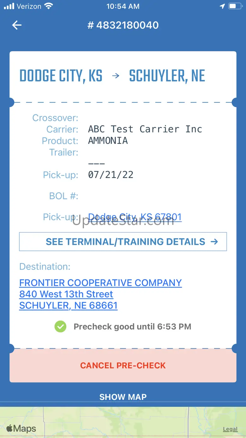Viewport: 246px width, 438px height.
Task: Follow the Frontier Cooperative Company link
Action: point(100,283)
